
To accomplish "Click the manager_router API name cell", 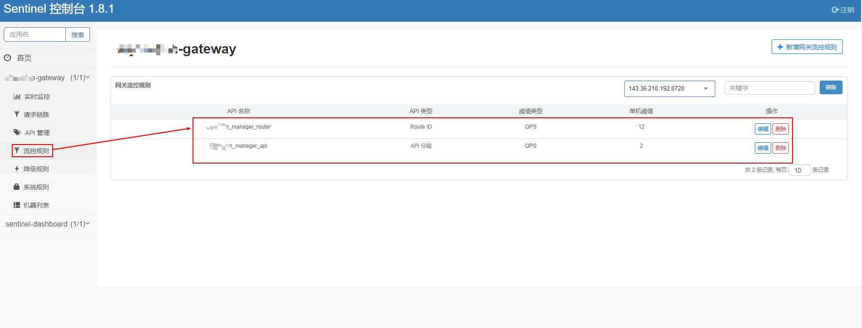I will pyautogui.click(x=238, y=127).
